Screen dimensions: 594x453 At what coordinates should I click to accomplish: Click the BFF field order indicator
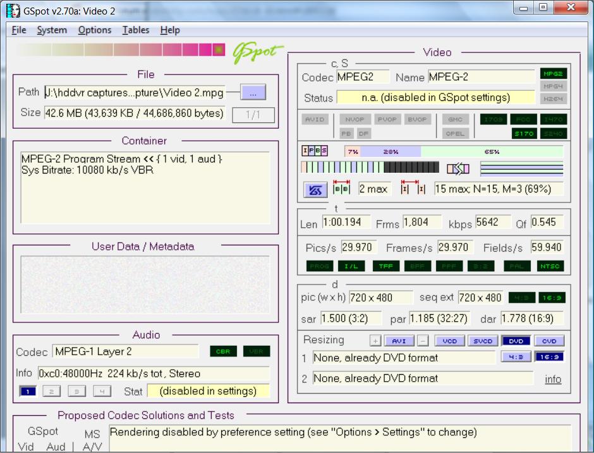(418, 266)
